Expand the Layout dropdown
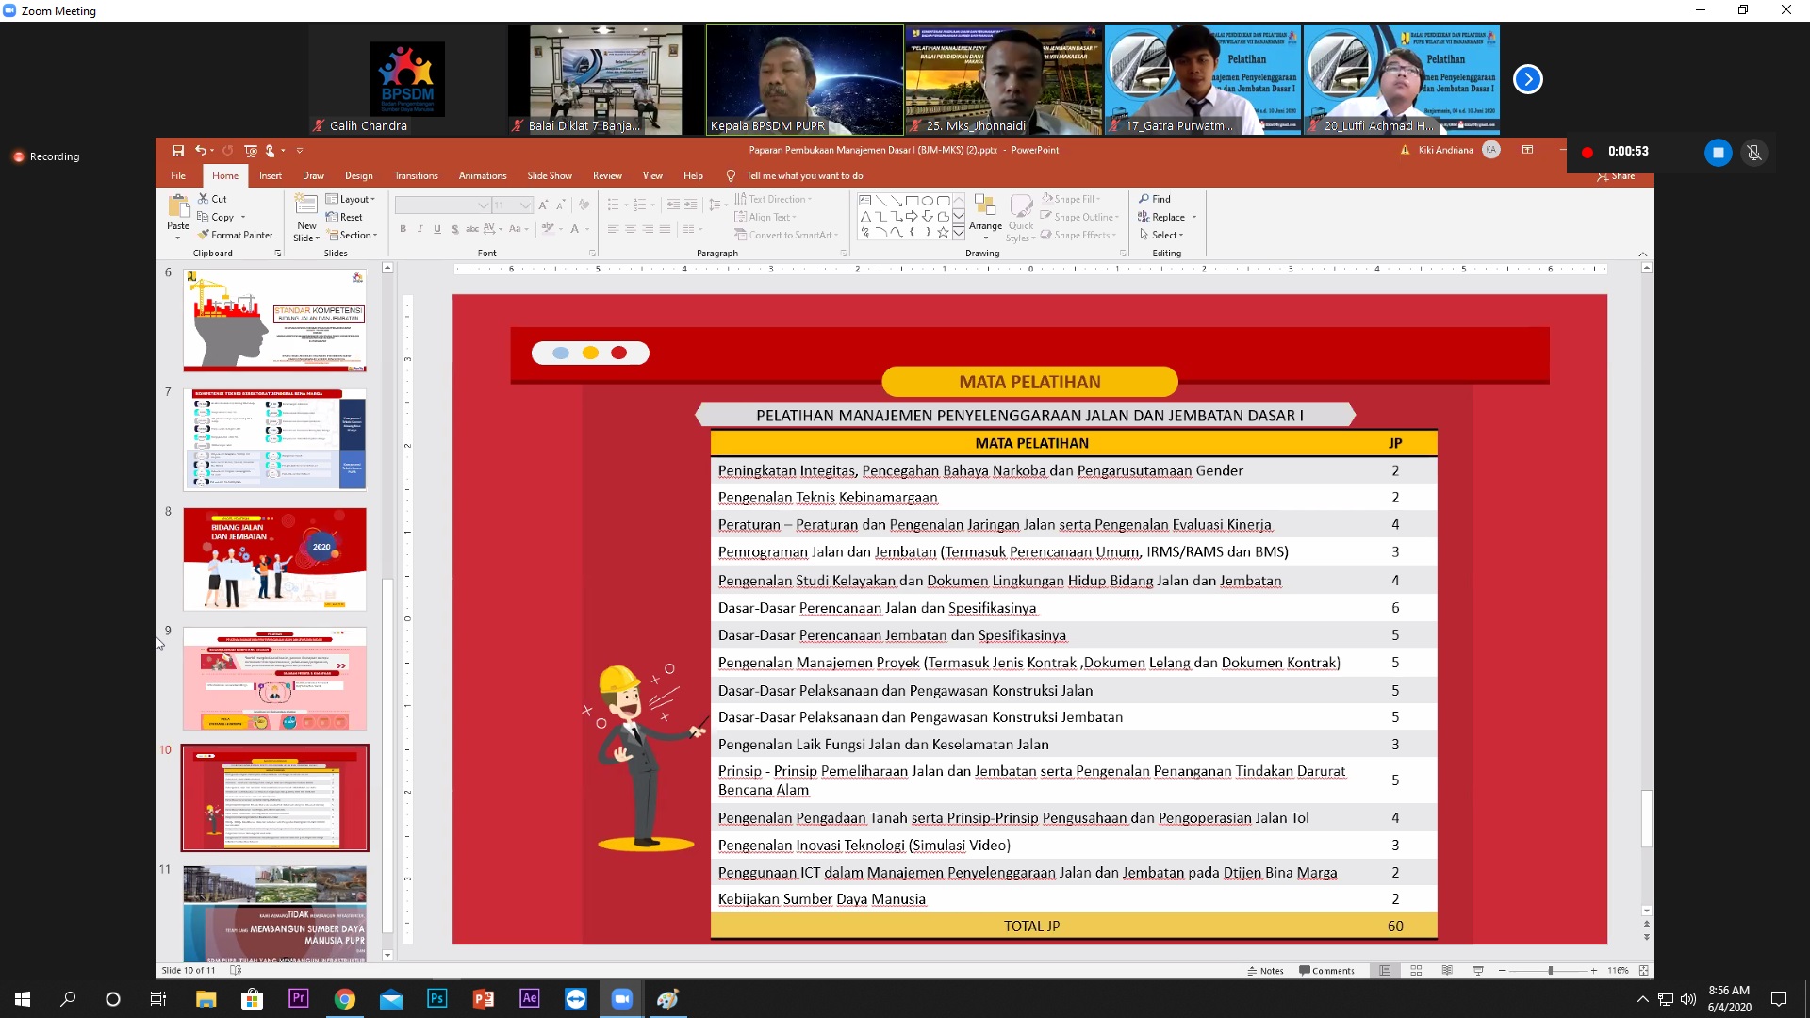The image size is (1810, 1018). click(354, 199)
